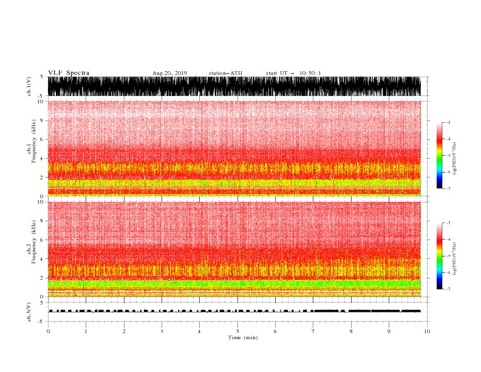
Task: Click the "2" kHz tick on ch.1 frequency axis
Action: pos(43,177)
